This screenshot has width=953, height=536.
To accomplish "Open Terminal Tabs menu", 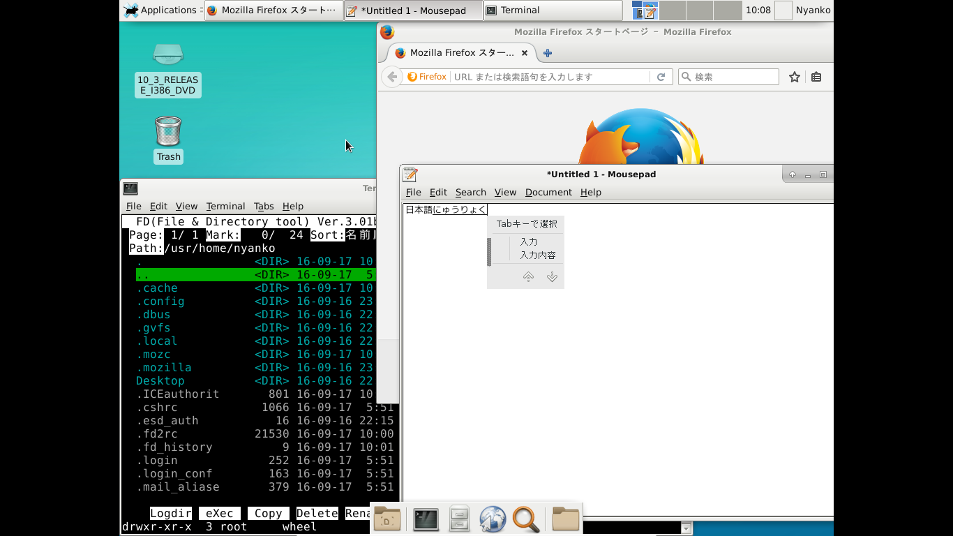I will pos(264,207).
